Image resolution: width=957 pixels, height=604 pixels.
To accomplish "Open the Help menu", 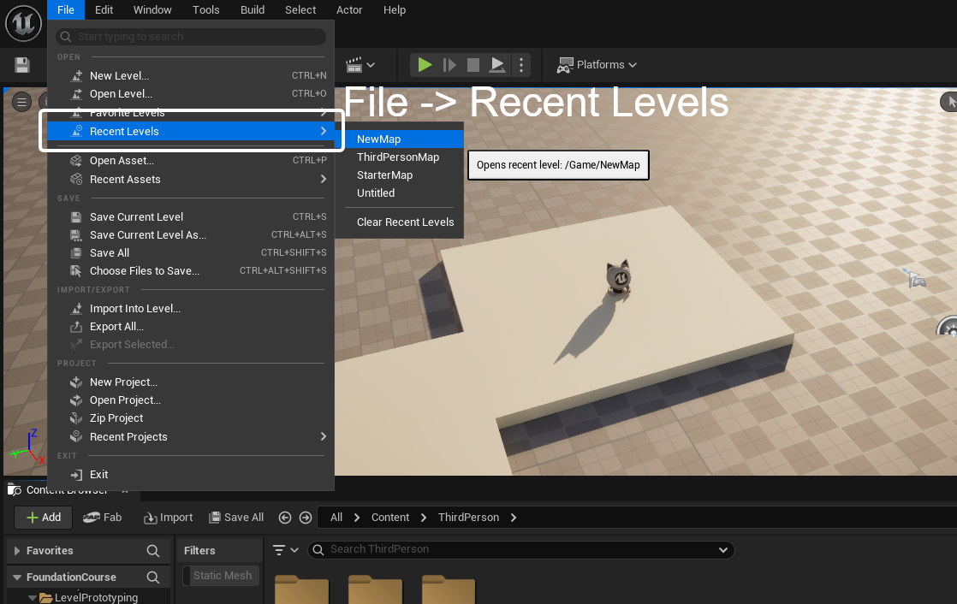I will [x=395, y=9].
